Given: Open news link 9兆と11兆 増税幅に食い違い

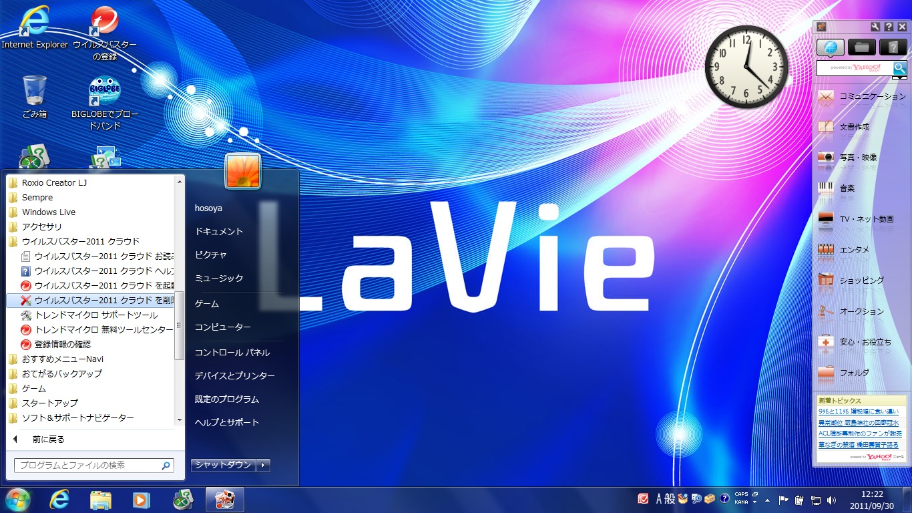Looking at the screenshot, I should (x=859, y=411).
